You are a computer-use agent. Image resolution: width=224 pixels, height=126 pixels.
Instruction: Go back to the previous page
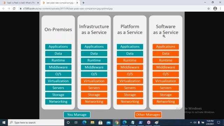tap(3, 8)
